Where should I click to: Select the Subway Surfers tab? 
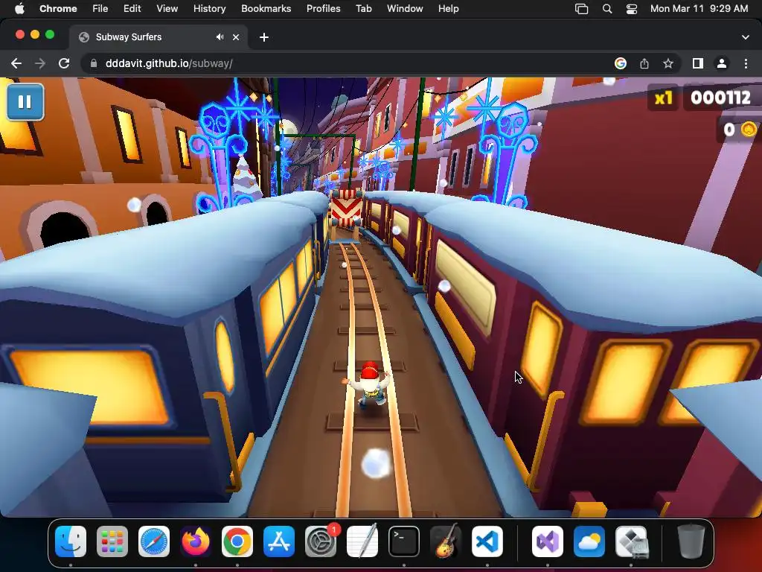[x=159, y=37]
